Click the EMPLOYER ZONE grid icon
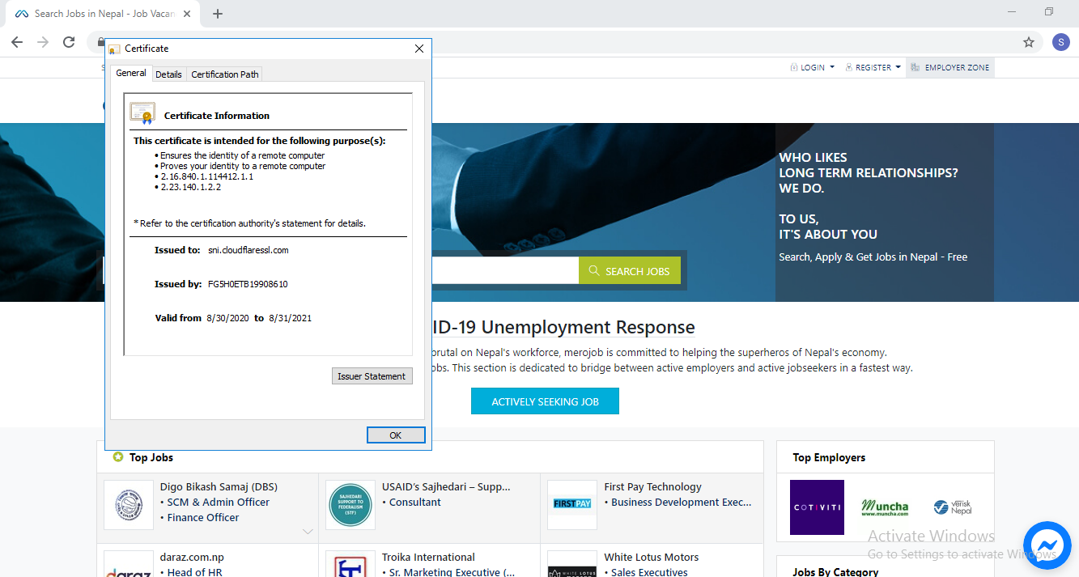Viewport: 1079px width, 577px height. tap(916, 67)
